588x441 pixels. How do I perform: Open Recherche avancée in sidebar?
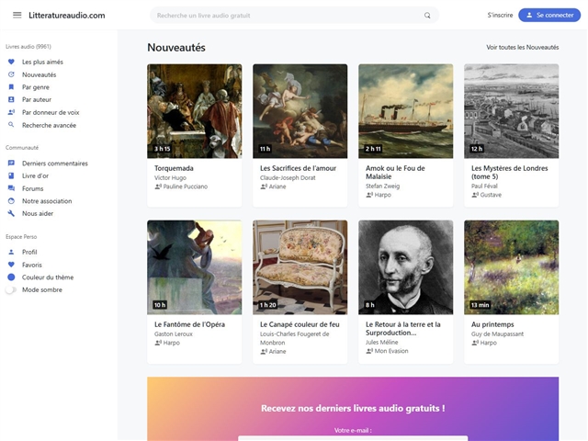click(49, 125)
